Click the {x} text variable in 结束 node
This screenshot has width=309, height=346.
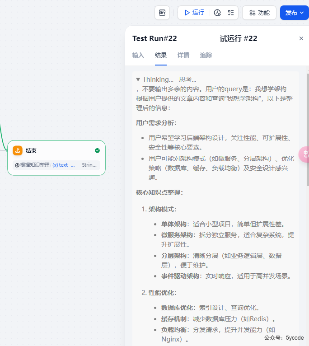(60, 165)
